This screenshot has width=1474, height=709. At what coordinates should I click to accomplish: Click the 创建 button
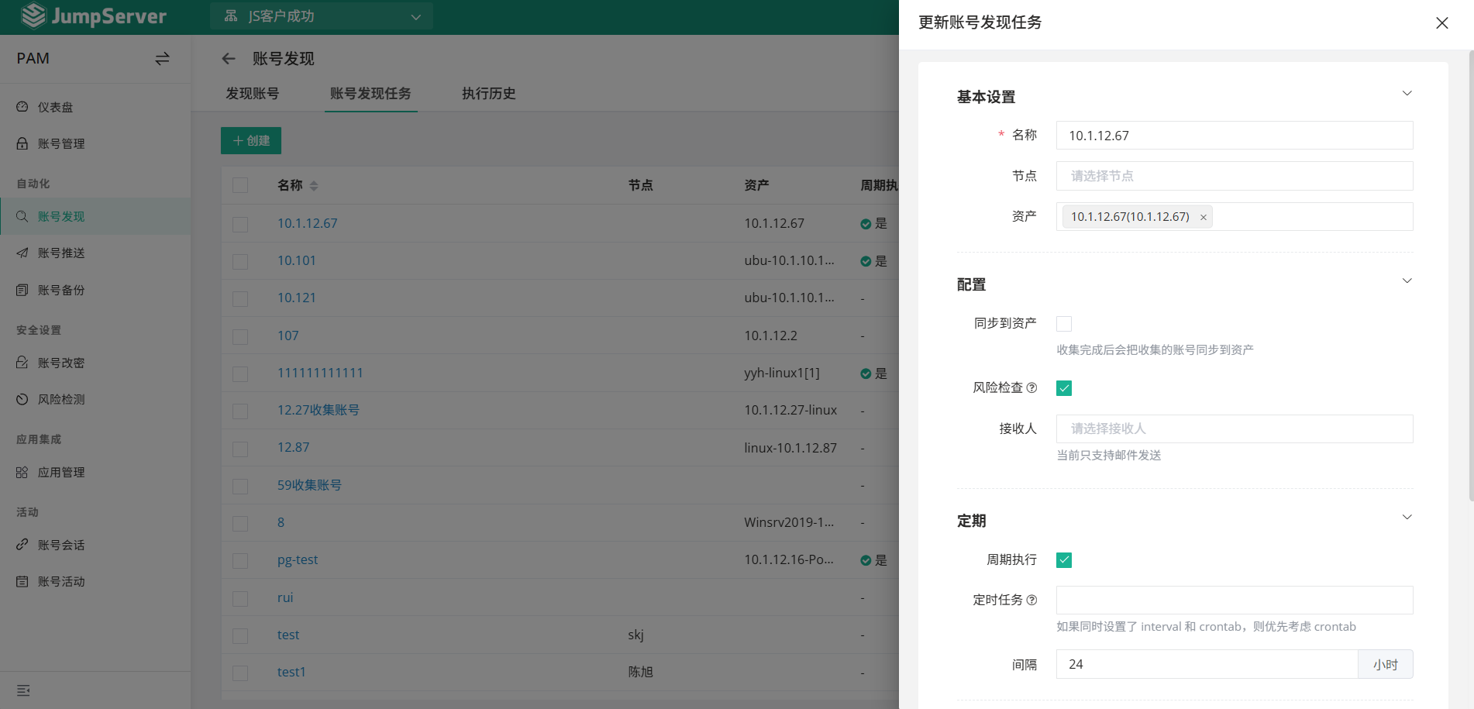pyautogui.click(x=250, y=140)
